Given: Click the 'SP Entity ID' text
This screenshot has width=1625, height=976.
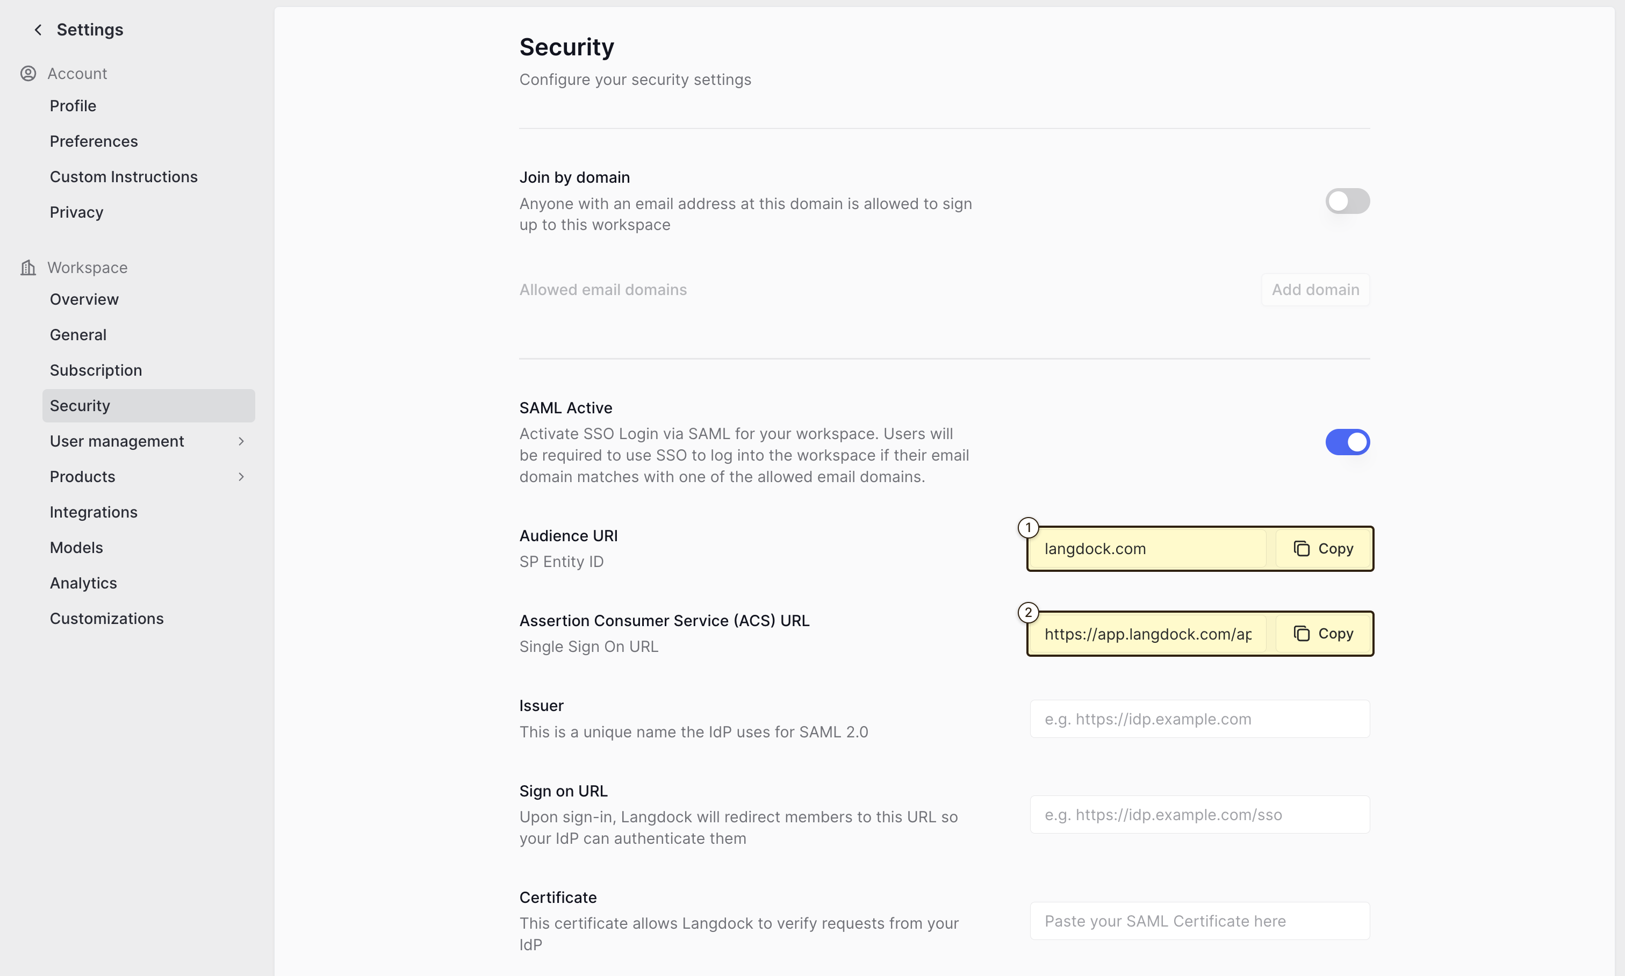Looking at the screenshot, I should pos(562,562).
